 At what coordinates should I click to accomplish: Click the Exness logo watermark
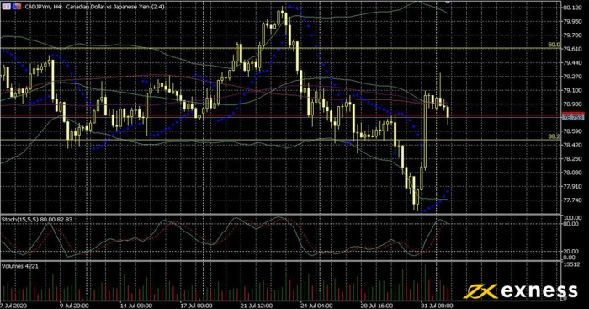[x=520, y=291]
